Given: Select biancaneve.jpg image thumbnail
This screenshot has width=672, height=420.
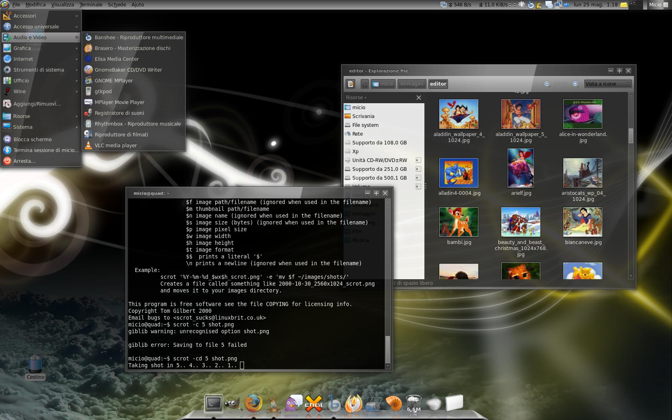Looking at the screenshot, I should (x=583, y=222).
